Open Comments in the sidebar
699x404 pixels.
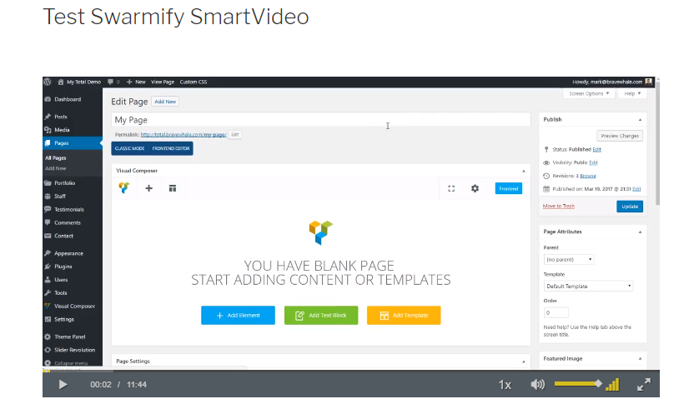pos(68,222)
